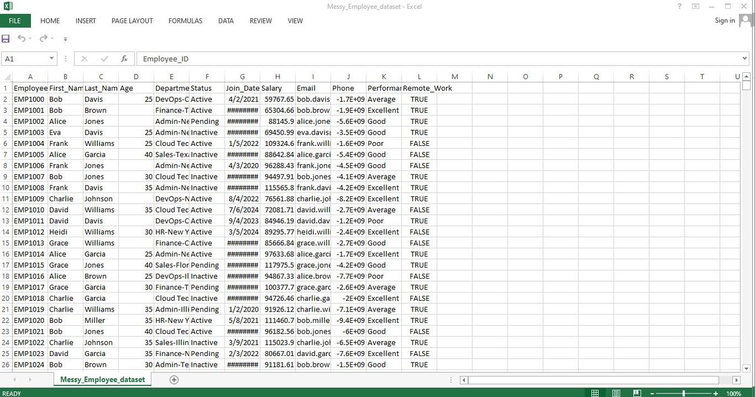Open the PAGE LAYOUT ribbon tab
The image size is (755, 397).
coord(132,21)
